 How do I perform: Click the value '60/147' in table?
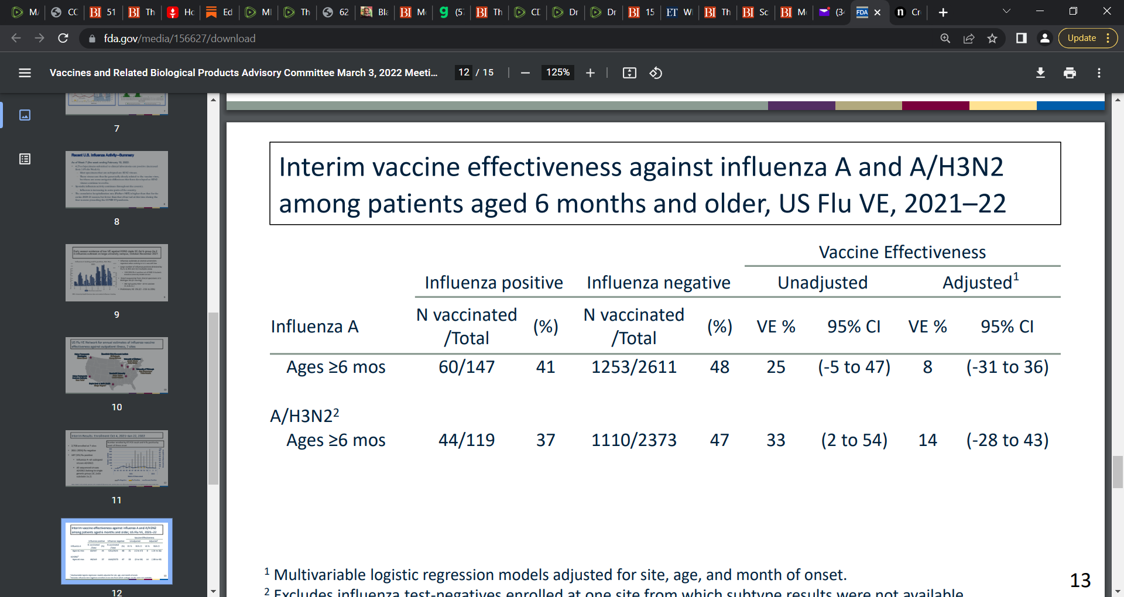click(467, 367)
